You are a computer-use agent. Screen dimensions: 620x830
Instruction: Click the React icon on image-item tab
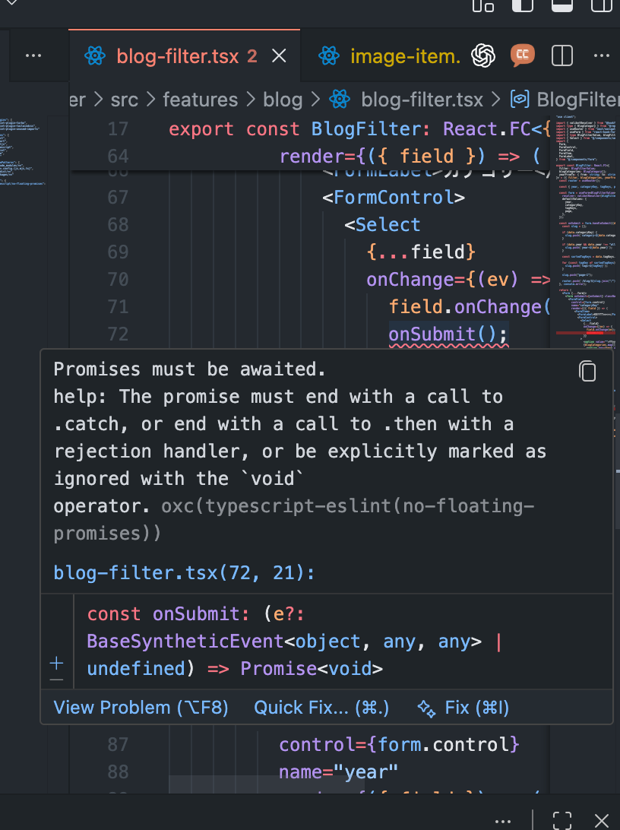[328, 55]
